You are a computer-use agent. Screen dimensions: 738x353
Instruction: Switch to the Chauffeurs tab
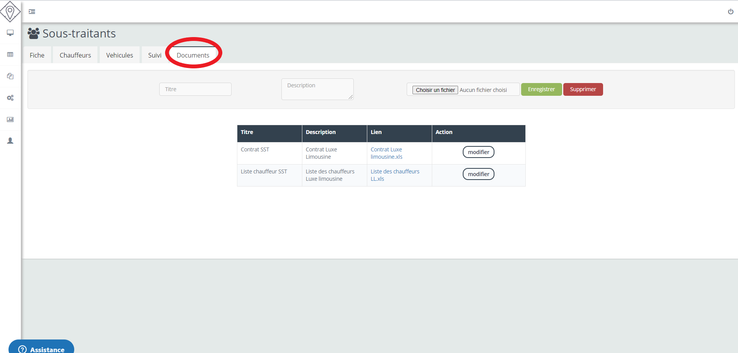pos(75,55)
